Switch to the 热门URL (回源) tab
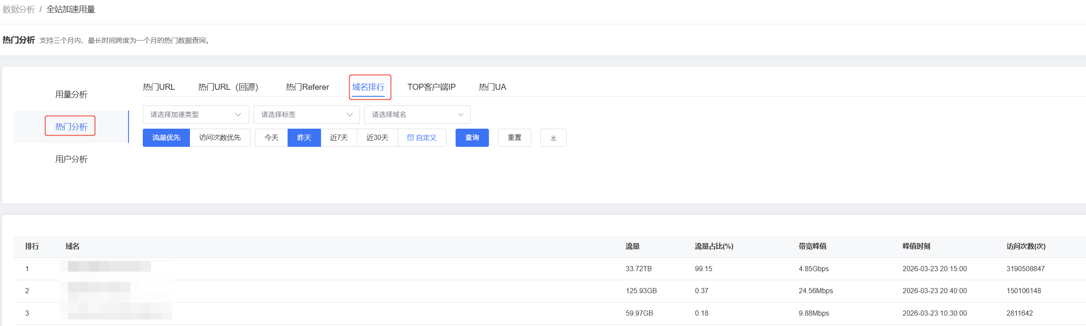This screenshot has height=326, width=1086. [x=228, y=87]
